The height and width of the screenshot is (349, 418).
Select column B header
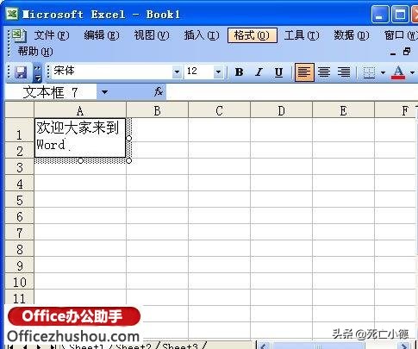[x=157, y=110]
